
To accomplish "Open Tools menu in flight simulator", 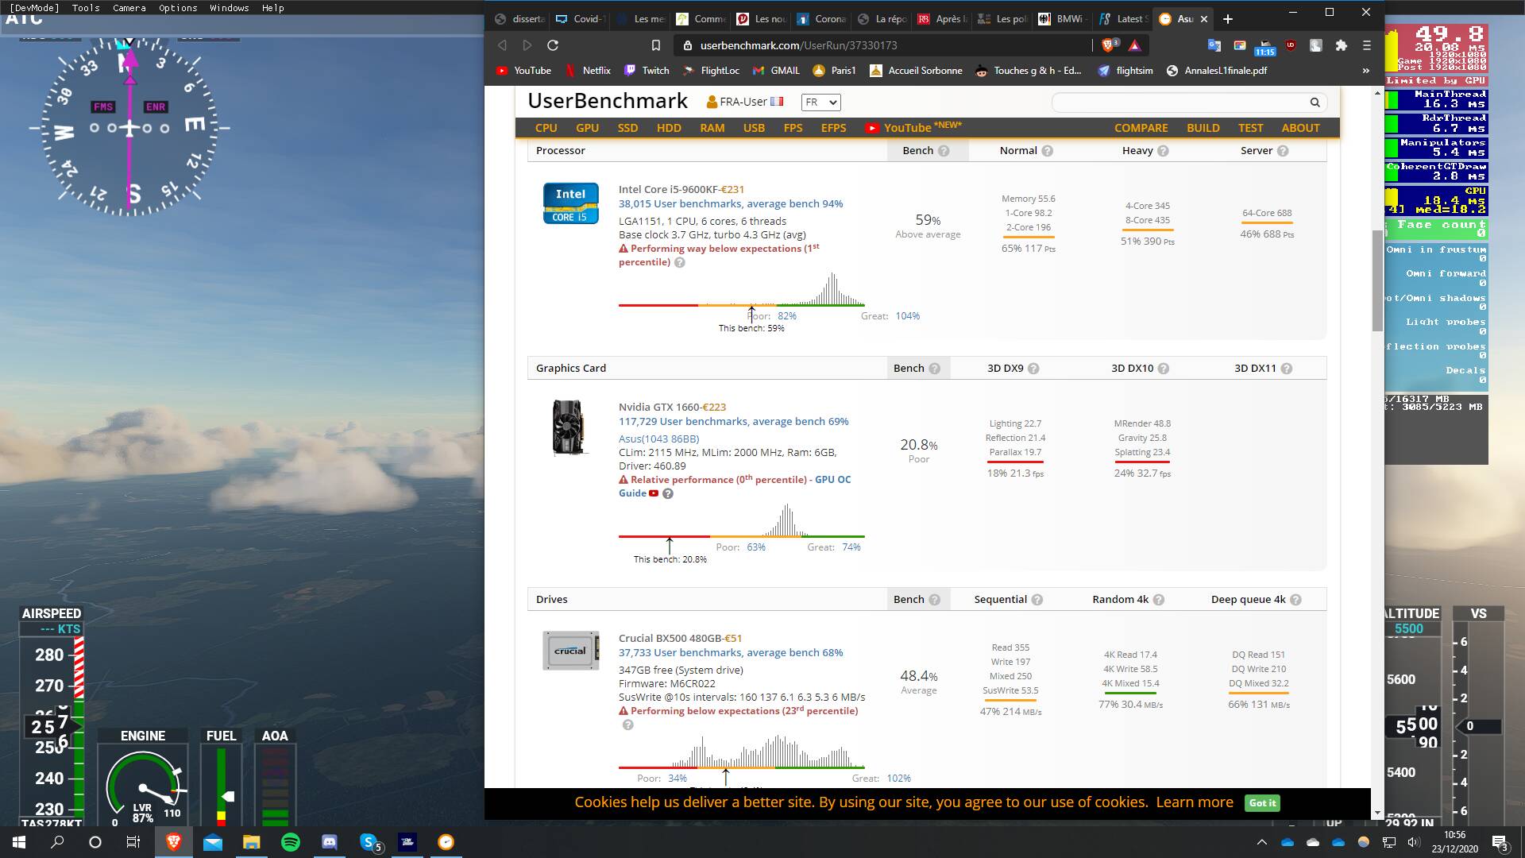I will [x=86, y=8].
